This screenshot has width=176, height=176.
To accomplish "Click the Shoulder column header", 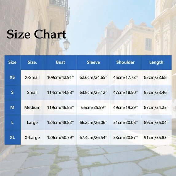I will click(125, 62).
